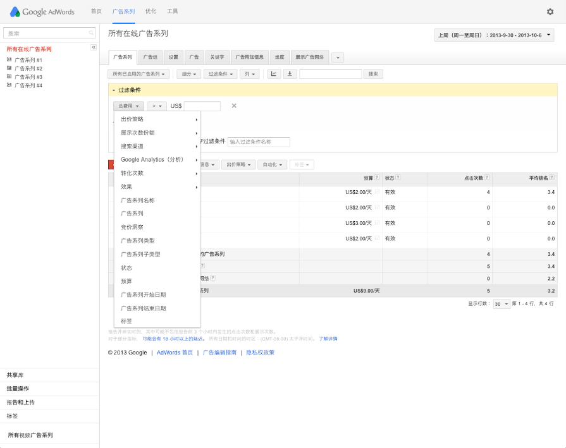Image resolution: width=566 pixels, height=448 pixels.
Task: Remove the filter with the X icon
Action: click(x=234, y=106)
